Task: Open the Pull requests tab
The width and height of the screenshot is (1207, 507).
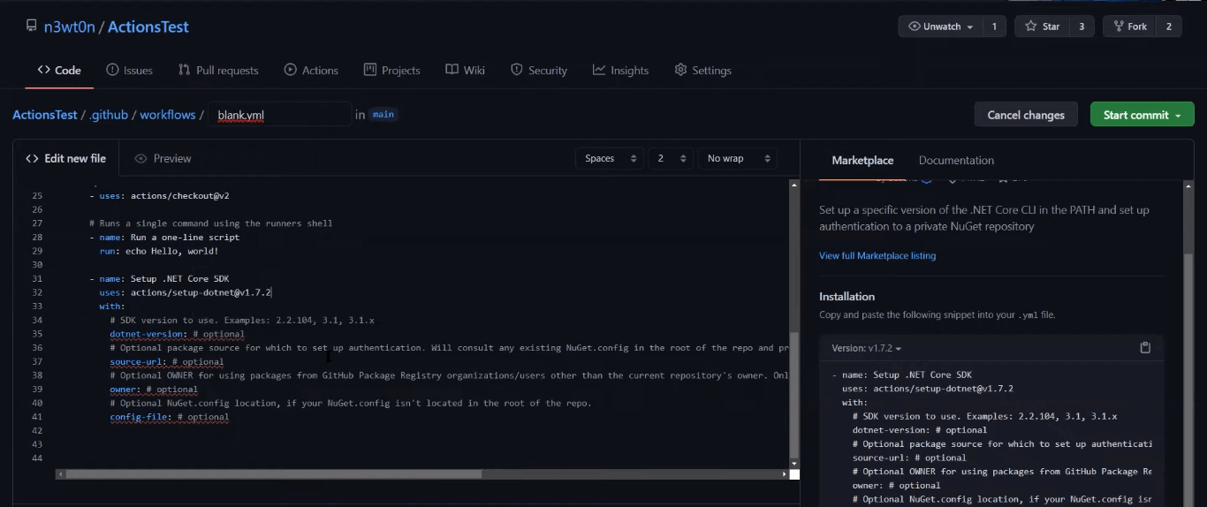Action: click(x=218, y=70)
